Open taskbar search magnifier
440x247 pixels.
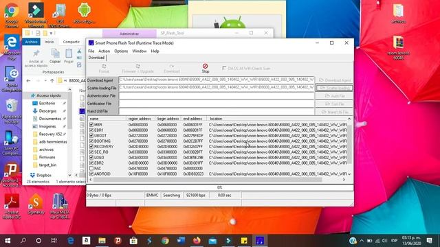23,241
